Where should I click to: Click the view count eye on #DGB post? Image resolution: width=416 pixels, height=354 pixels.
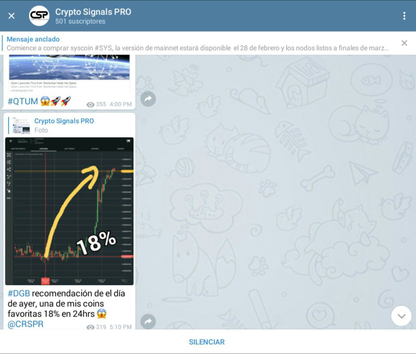(x=90, y=327)
